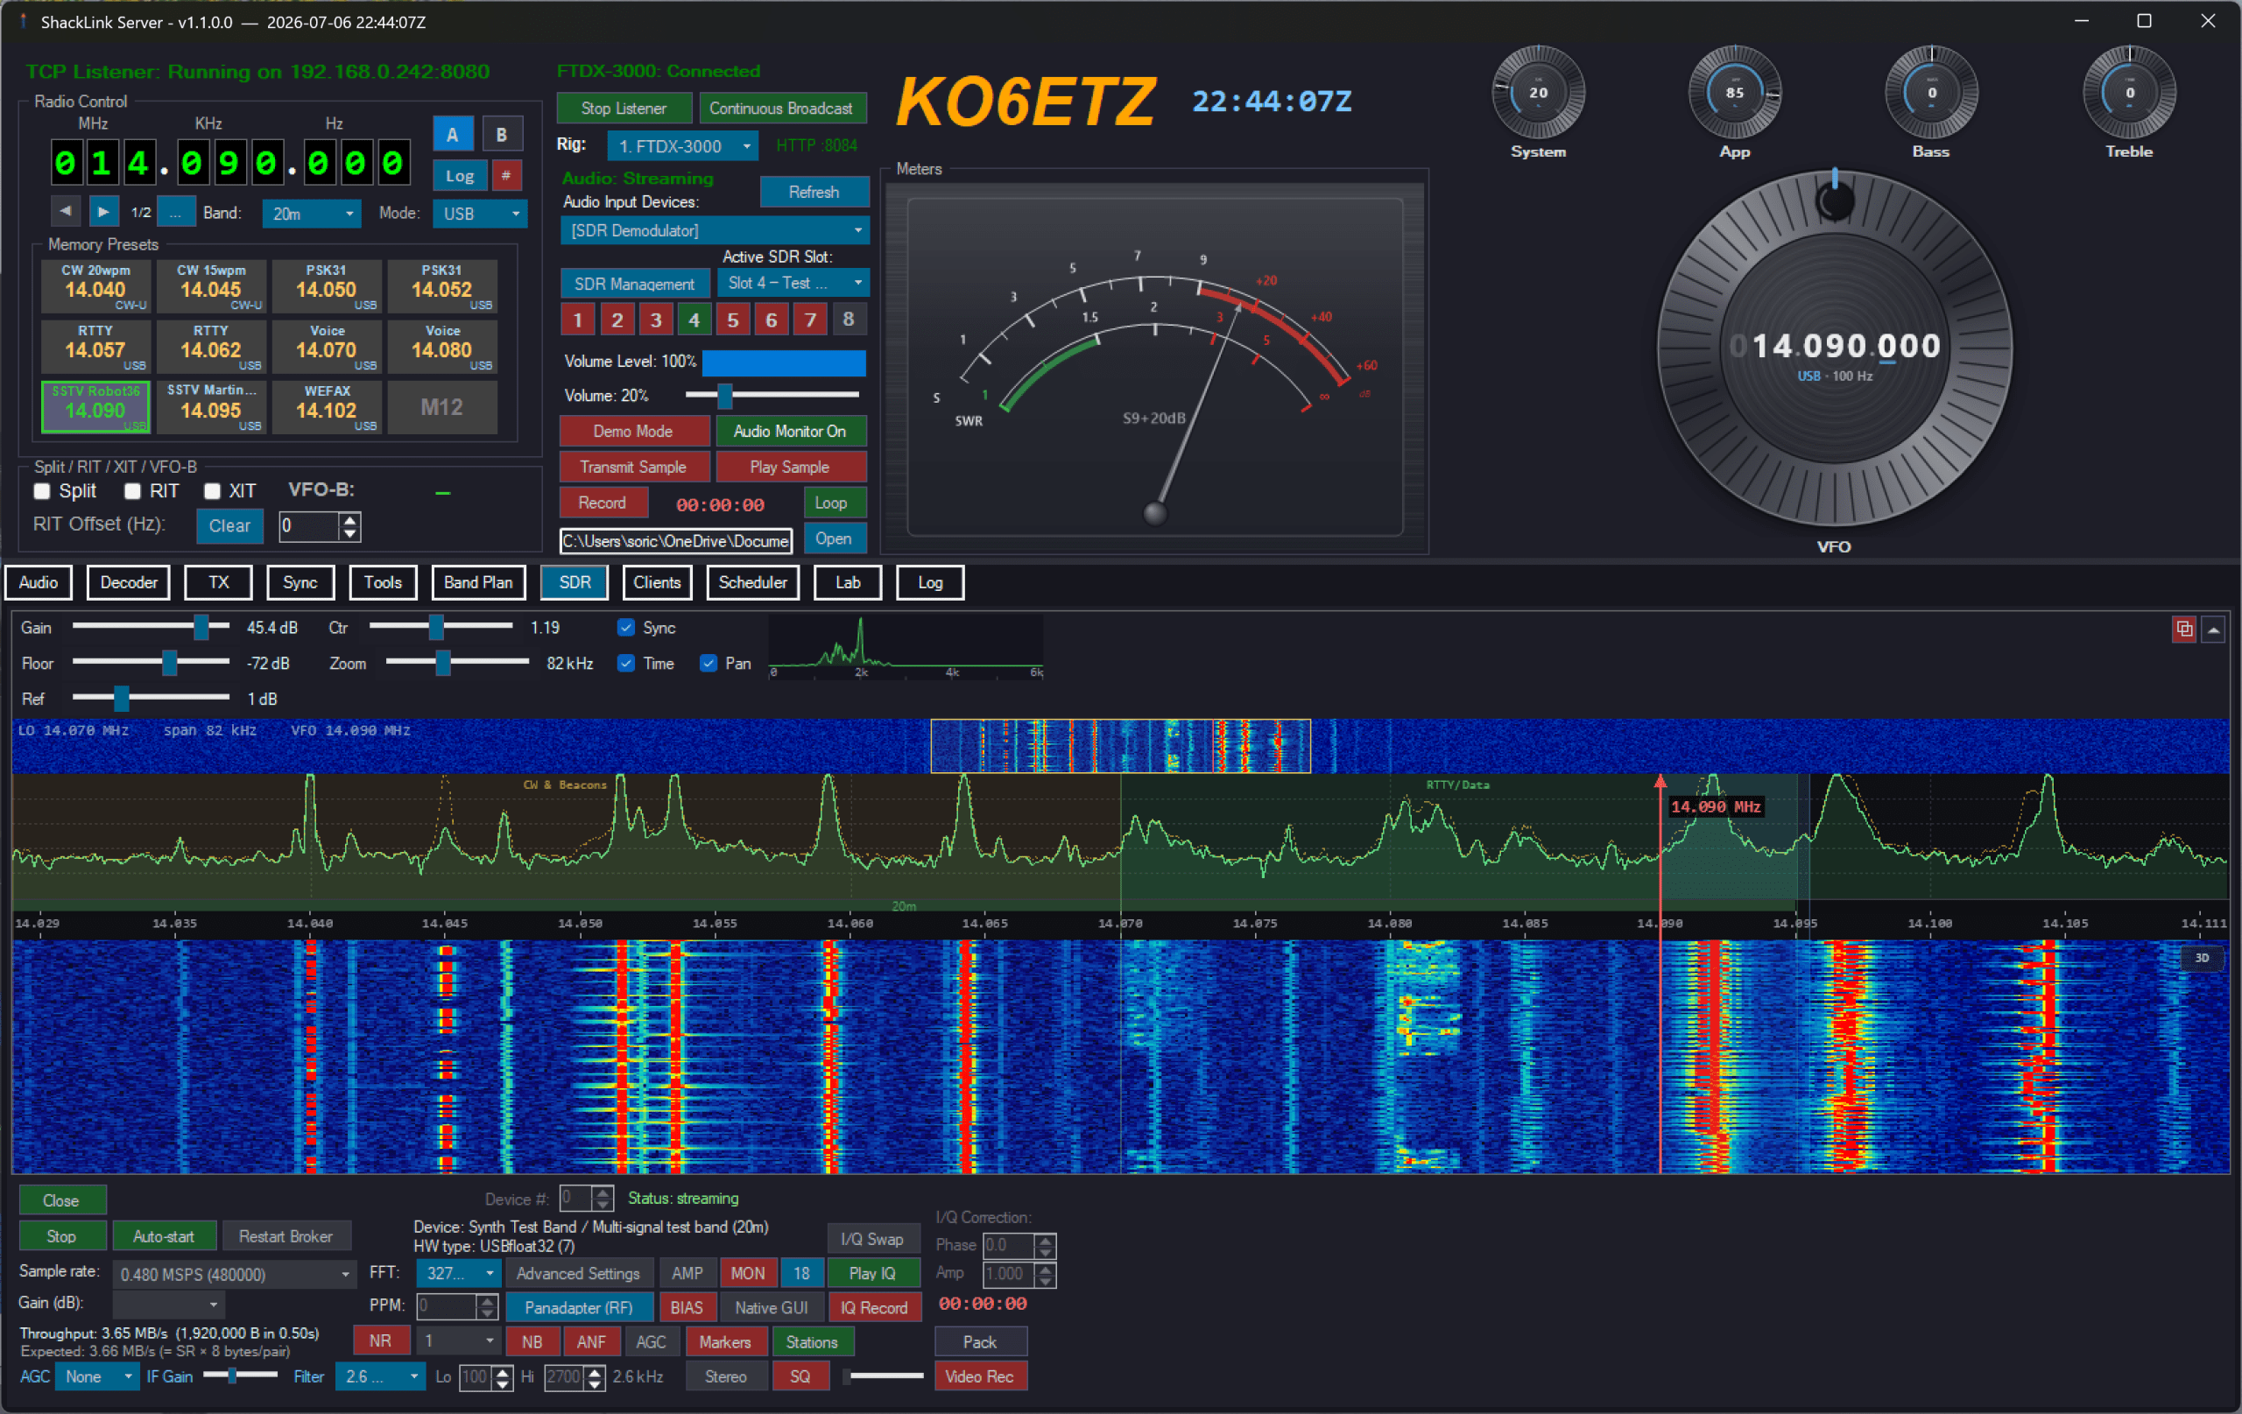The height and width of the screenshot is (1414, 2242).
Task: Adjust the Volume 20% slider
Action: pos(771,396)
